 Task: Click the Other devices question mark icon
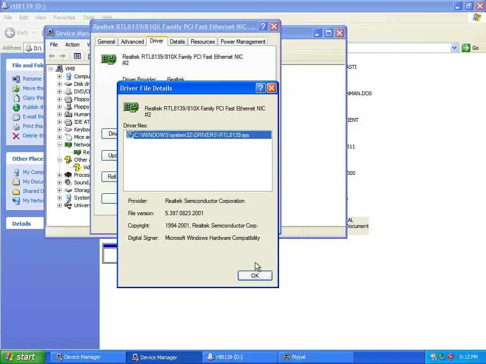68,160
